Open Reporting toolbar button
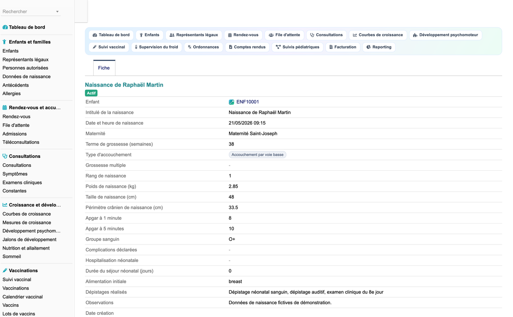Viewport: 513px width, 317px height. pyautogui.click(x=379, y=47)
